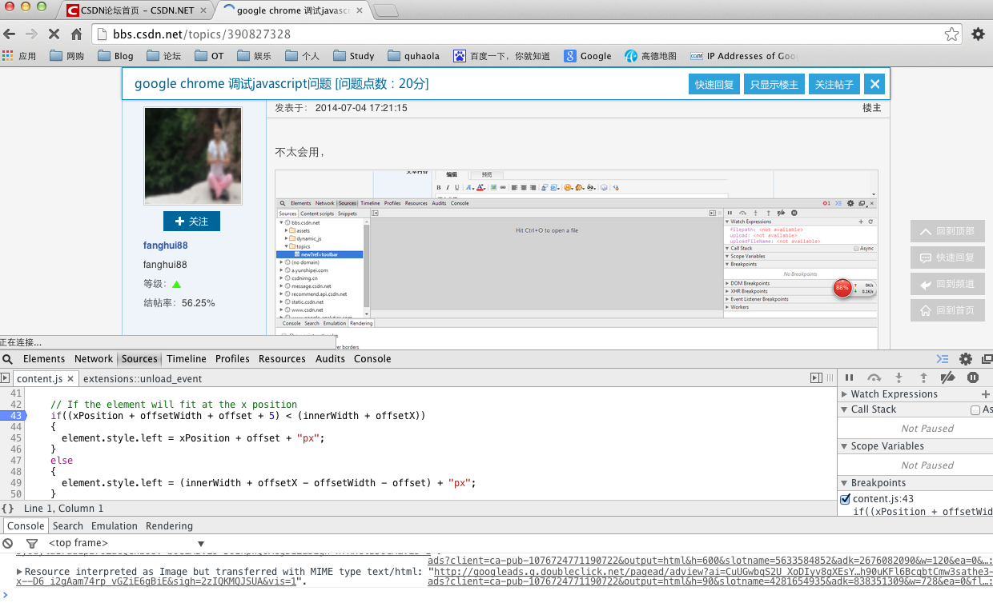Click the DevTools search magnifier icon
Viewport: 993px width, 603px height.
[7, 359]
